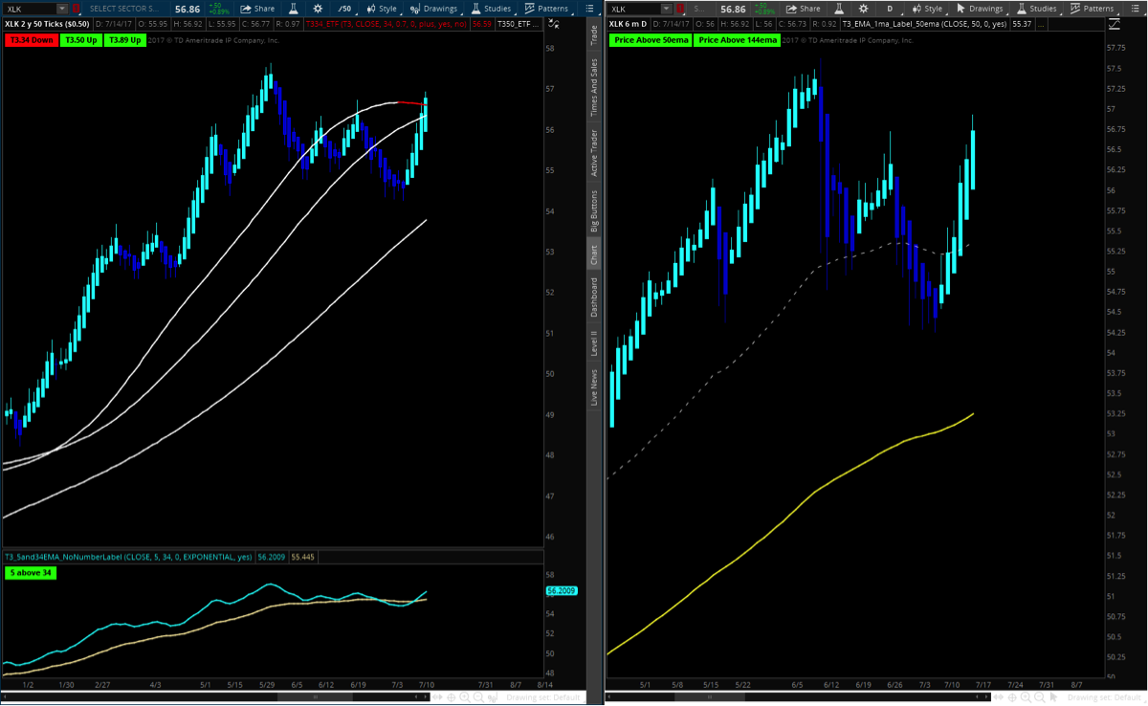Open Drawing set: Default under right chart
The height and width of the screenshot is (706, 1148).
pos(1103,697)
